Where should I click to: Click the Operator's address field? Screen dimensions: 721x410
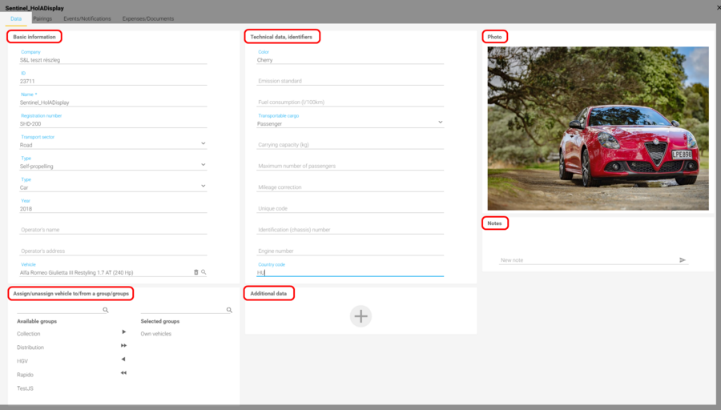coord(113,251)
